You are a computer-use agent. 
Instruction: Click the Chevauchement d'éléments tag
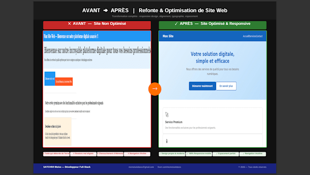[x=110, y=154]
